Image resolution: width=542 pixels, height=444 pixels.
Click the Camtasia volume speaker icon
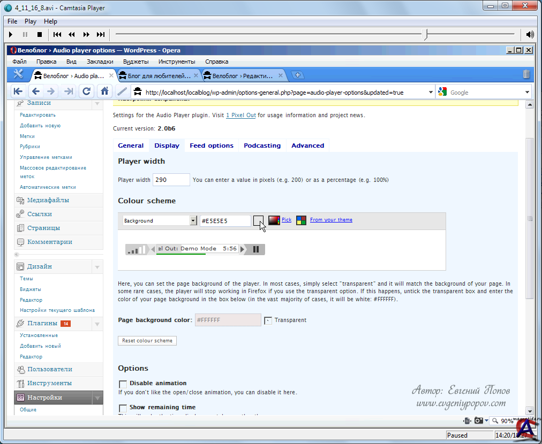coord(530,35)
